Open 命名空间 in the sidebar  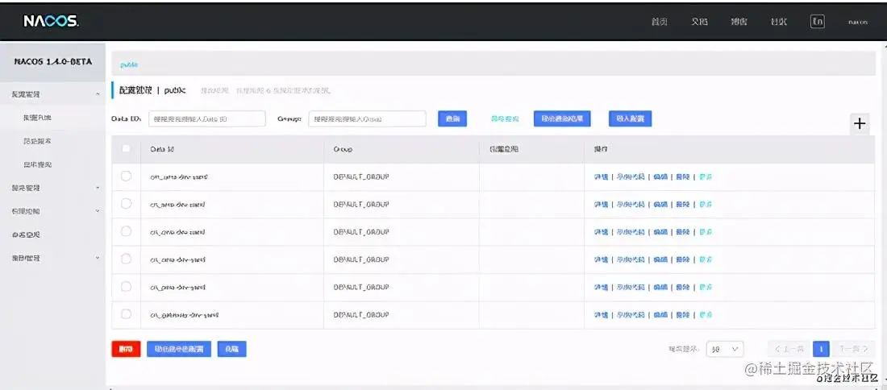click(x=26, y=234)
